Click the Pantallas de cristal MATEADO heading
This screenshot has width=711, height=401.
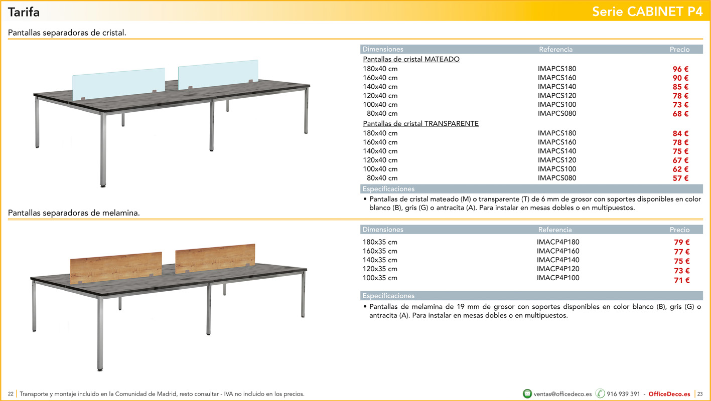click(x=411, y=59)
